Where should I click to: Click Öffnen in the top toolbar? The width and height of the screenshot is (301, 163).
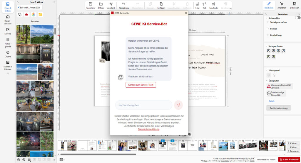(x=101, y=6)
